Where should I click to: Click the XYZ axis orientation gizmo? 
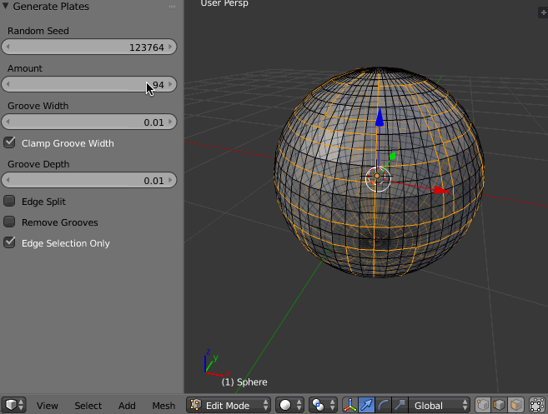tap(217, 363)
